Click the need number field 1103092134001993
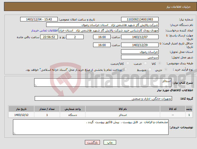197x149 pixels. [140, 19]
